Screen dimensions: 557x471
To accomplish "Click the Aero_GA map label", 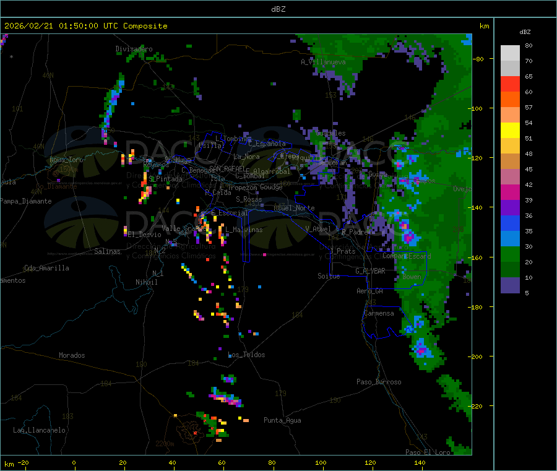I will click(370, 291).
